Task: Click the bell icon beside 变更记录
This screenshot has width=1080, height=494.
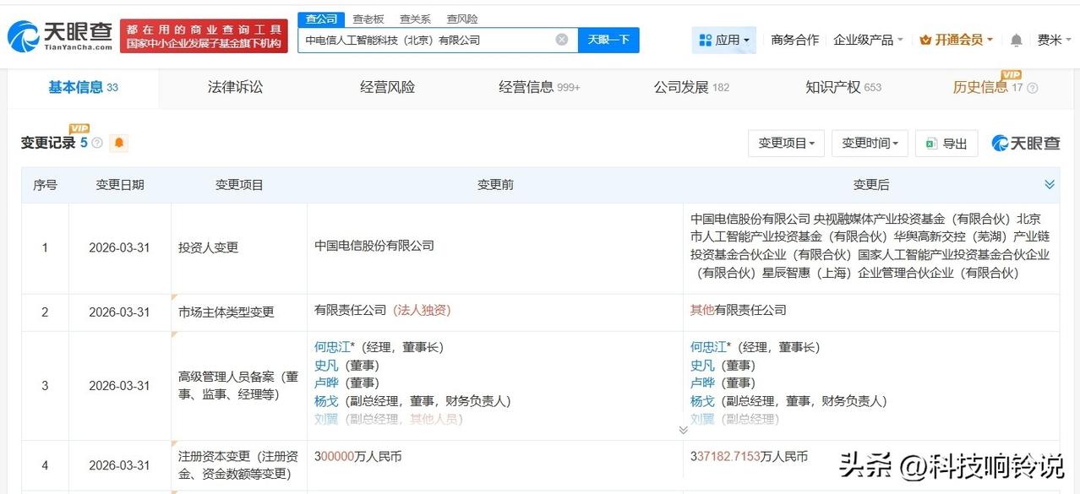Action: pos(118,143)
